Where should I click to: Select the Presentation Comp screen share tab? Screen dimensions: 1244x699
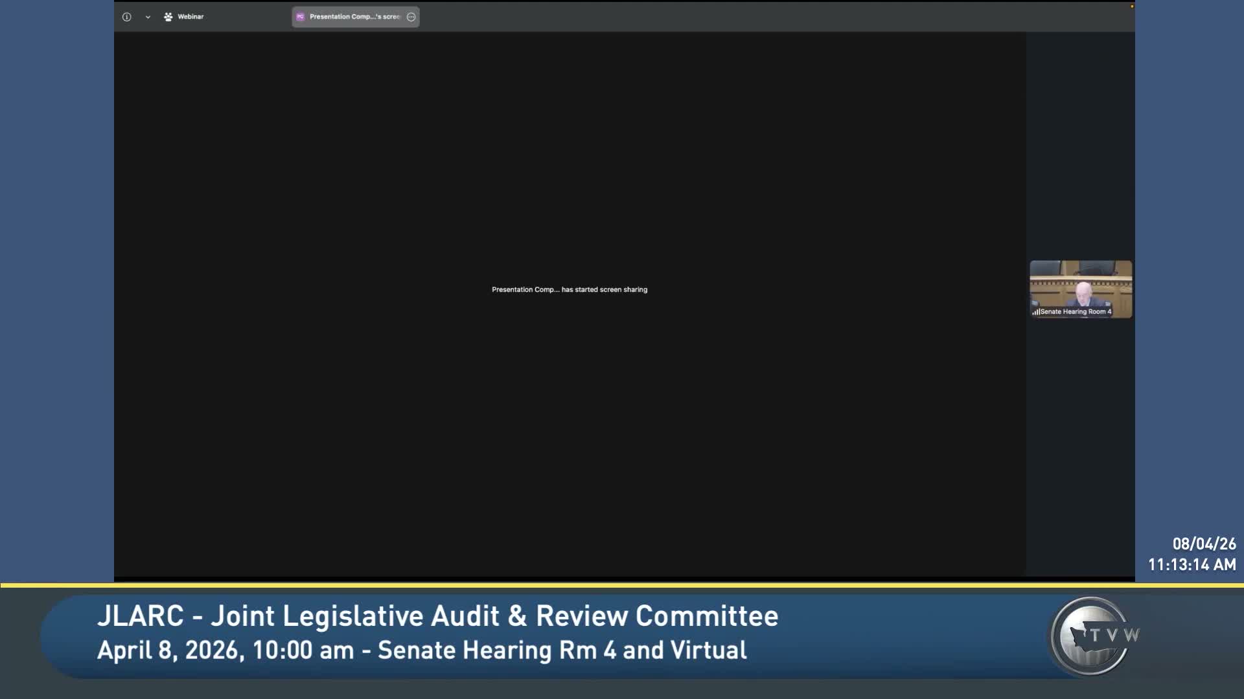(354, 17)
